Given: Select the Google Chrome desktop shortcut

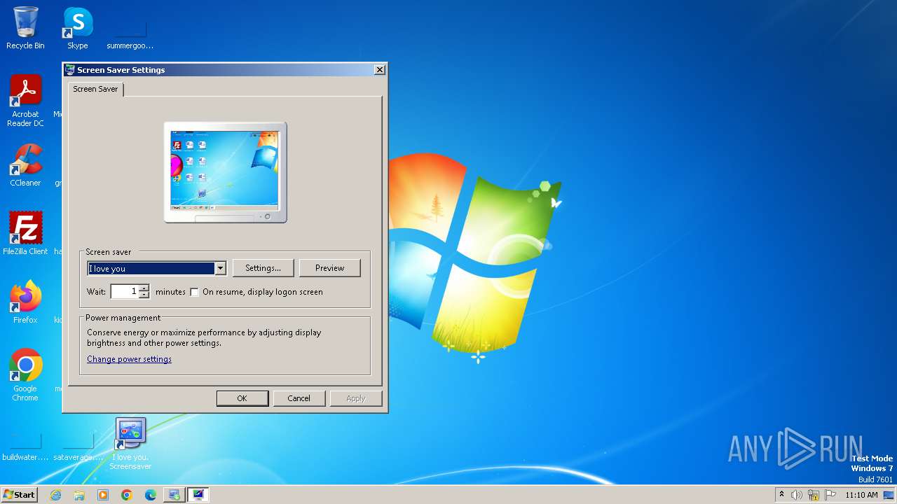Looking at the screenshot, I should coord(25,375).
